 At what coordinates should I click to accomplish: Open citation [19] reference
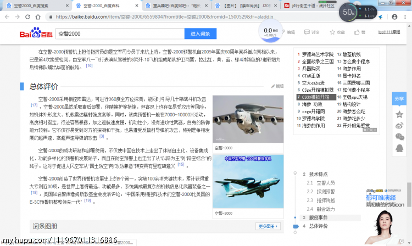point(87,200)
